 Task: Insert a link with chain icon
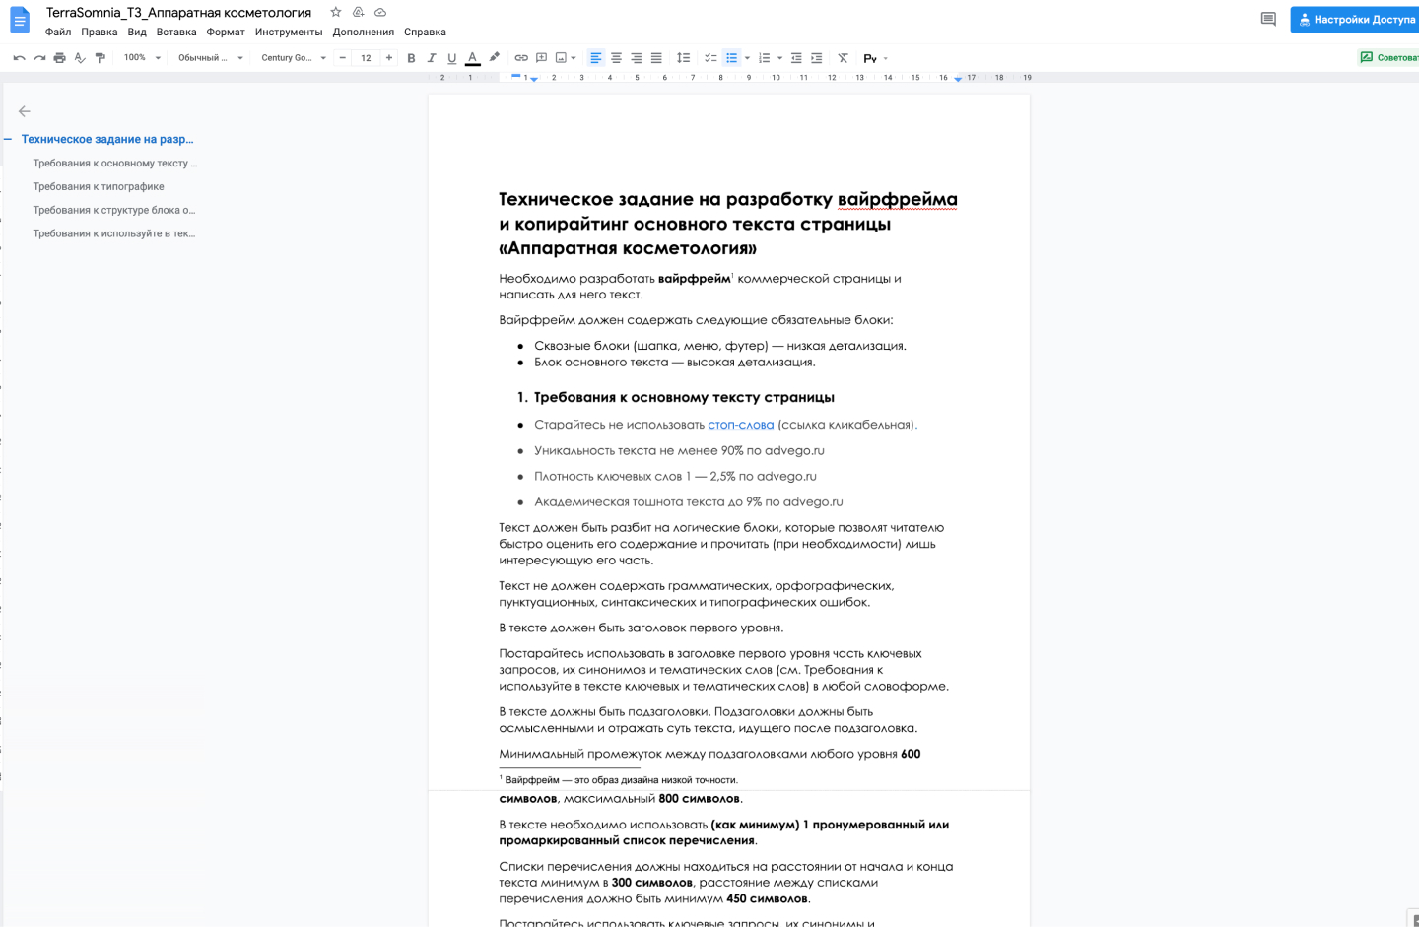pos(521,58)
